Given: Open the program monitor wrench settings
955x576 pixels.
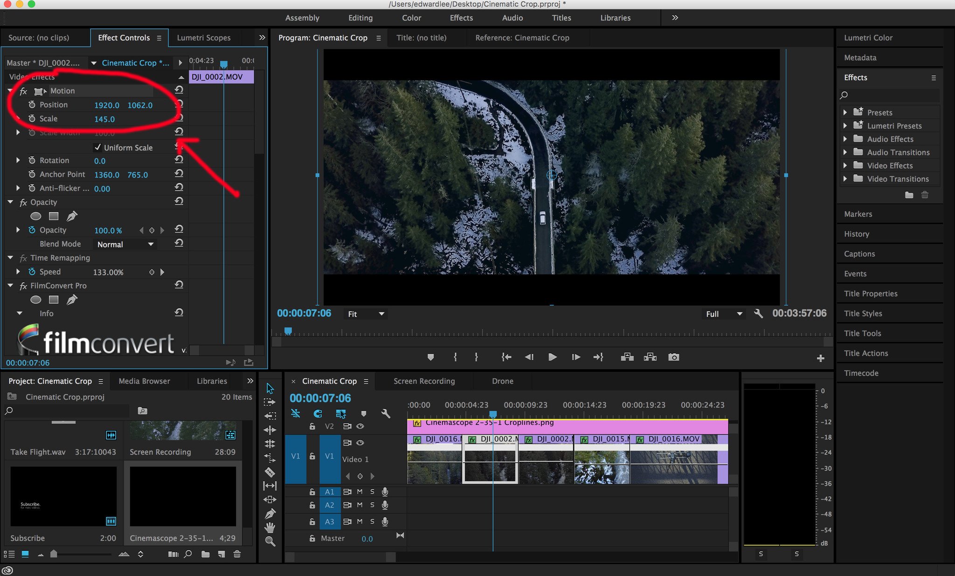Looking at the screenshot, I should pos(758,314).
